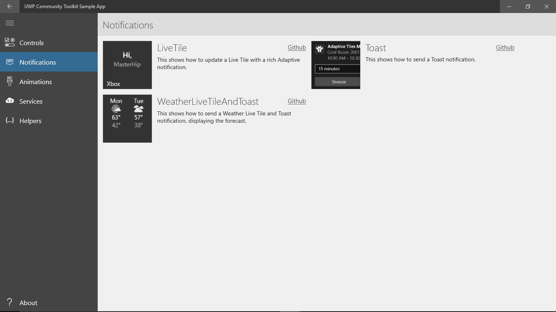The width and height of the screenshot is (556, 312).
Task: Switch to the Controls section
Action: click(31, 42)
